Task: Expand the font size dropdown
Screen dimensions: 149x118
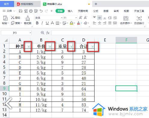Action: 76,18
